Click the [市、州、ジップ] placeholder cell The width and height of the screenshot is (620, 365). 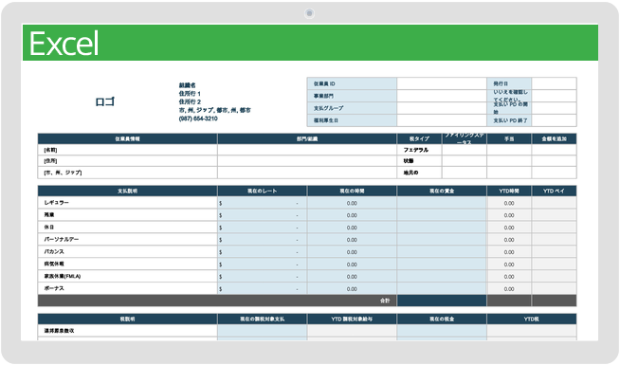coord(127,173)
